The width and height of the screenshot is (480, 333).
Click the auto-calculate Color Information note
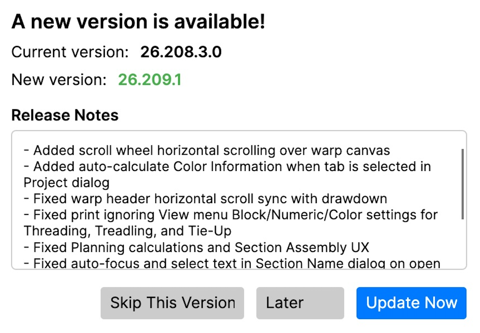(x=227, y=167)
